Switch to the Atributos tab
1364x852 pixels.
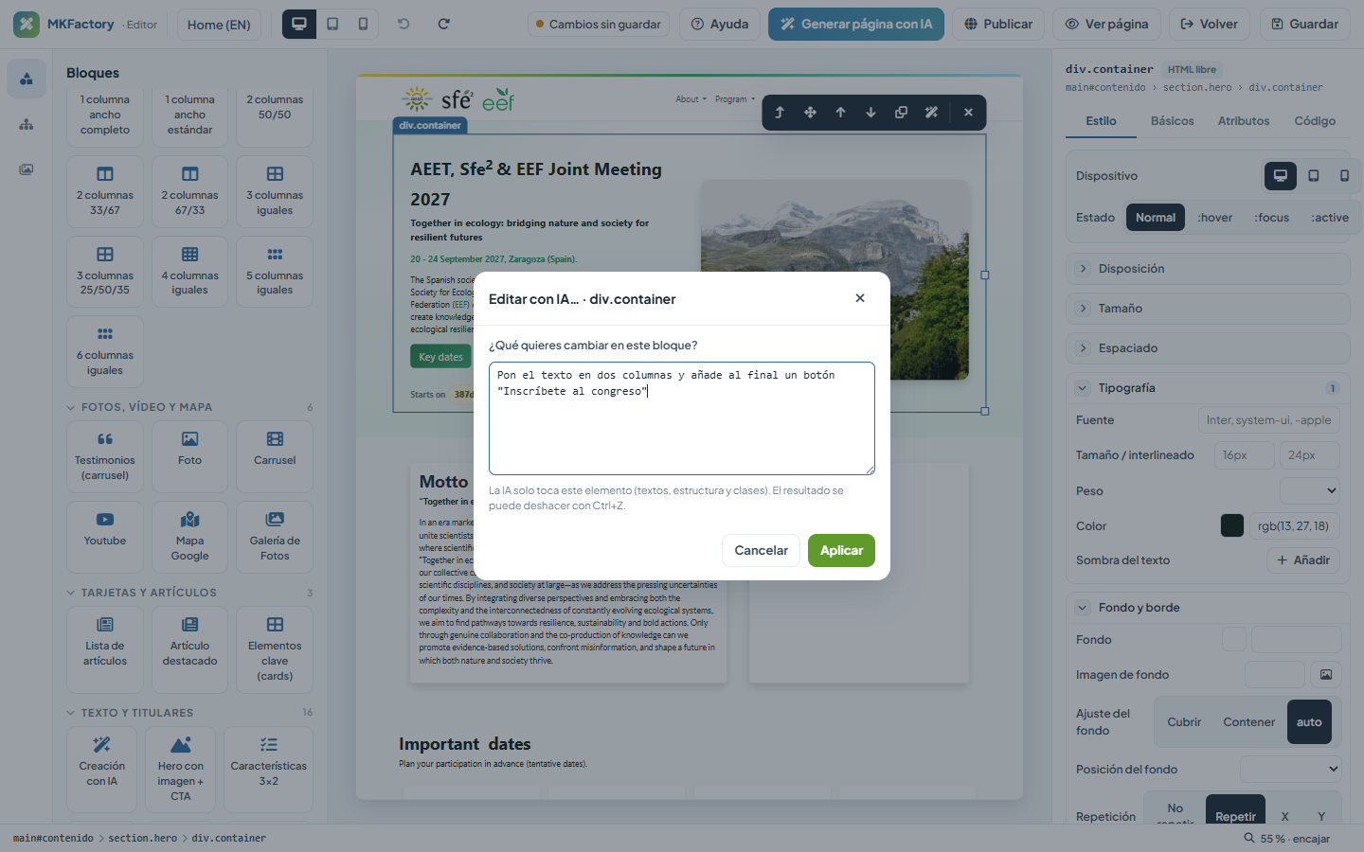(x=1244, y=121)
